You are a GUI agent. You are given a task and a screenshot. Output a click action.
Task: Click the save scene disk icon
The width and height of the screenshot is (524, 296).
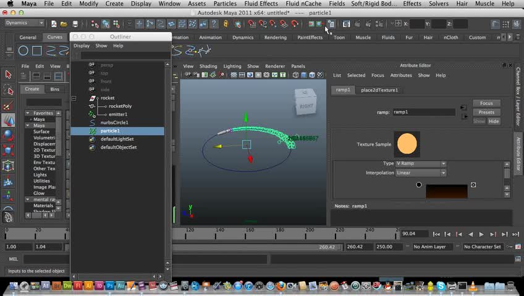tap(75, 24)
